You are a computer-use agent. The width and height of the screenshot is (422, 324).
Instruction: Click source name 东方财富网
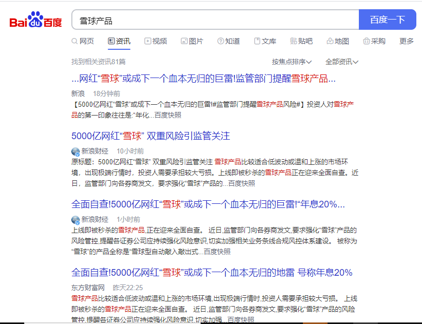pyautogui.click(x=88, y=288)
